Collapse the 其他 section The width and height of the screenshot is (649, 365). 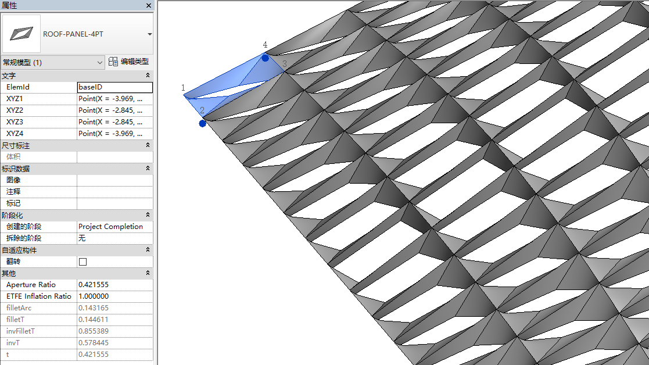(x=148, y=273)
